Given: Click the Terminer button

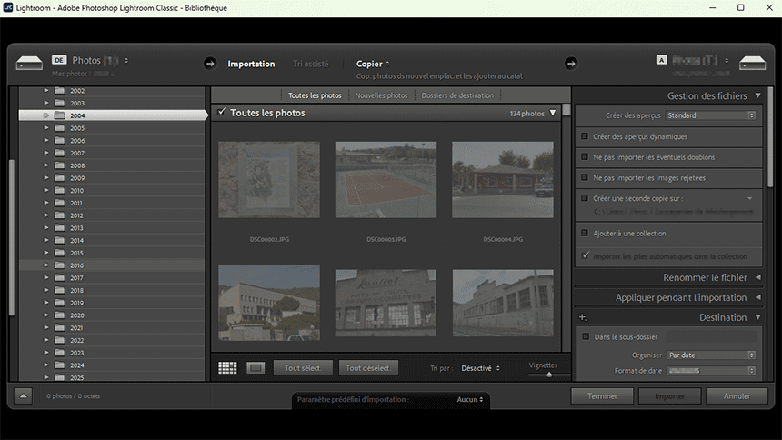Looking at the screenshot, I should (602, 396).
